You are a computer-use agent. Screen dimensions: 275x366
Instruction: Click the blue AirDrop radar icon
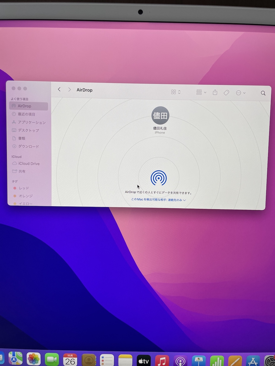(159, 178)
